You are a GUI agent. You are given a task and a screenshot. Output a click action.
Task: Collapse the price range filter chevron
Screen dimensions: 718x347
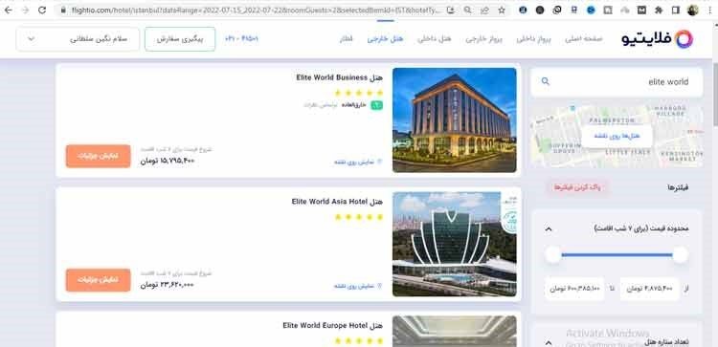549,228
